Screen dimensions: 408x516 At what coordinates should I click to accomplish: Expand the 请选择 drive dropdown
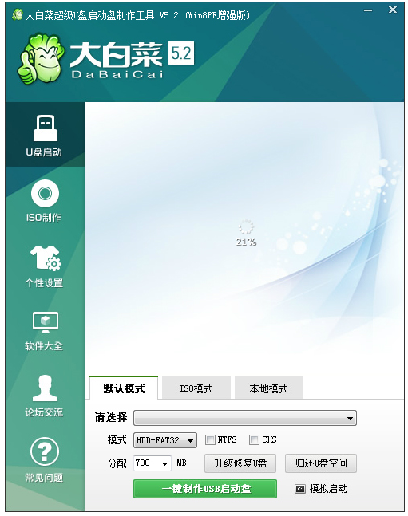pos(245,418)
